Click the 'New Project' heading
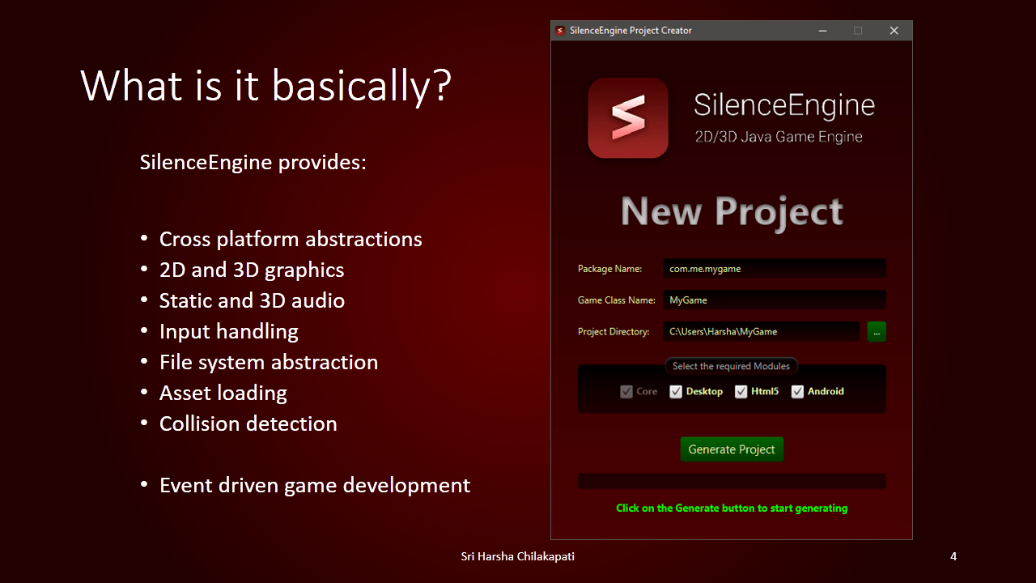This screenshot has width=1036, height=583. 732,212
